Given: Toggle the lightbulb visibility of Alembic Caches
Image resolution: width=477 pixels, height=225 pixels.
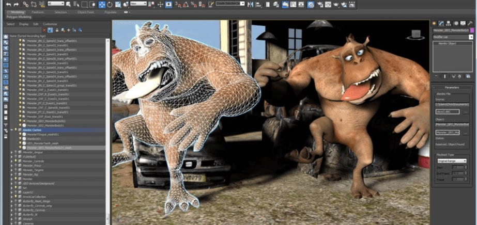Looking at the screenshot, I should [x=16, y=130].
